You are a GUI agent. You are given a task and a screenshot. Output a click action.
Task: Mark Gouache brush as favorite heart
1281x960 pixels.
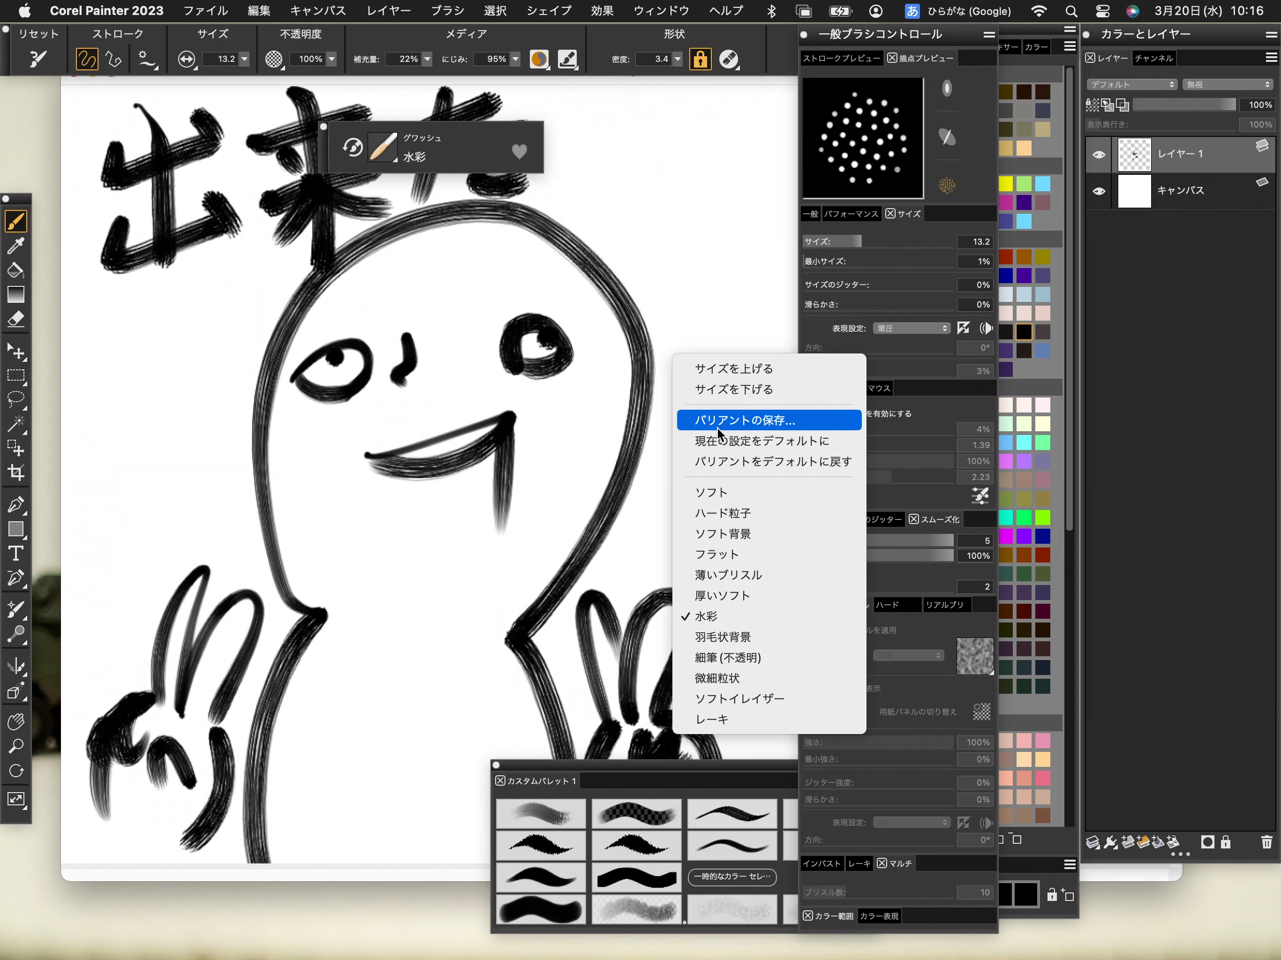click(520, 151)
